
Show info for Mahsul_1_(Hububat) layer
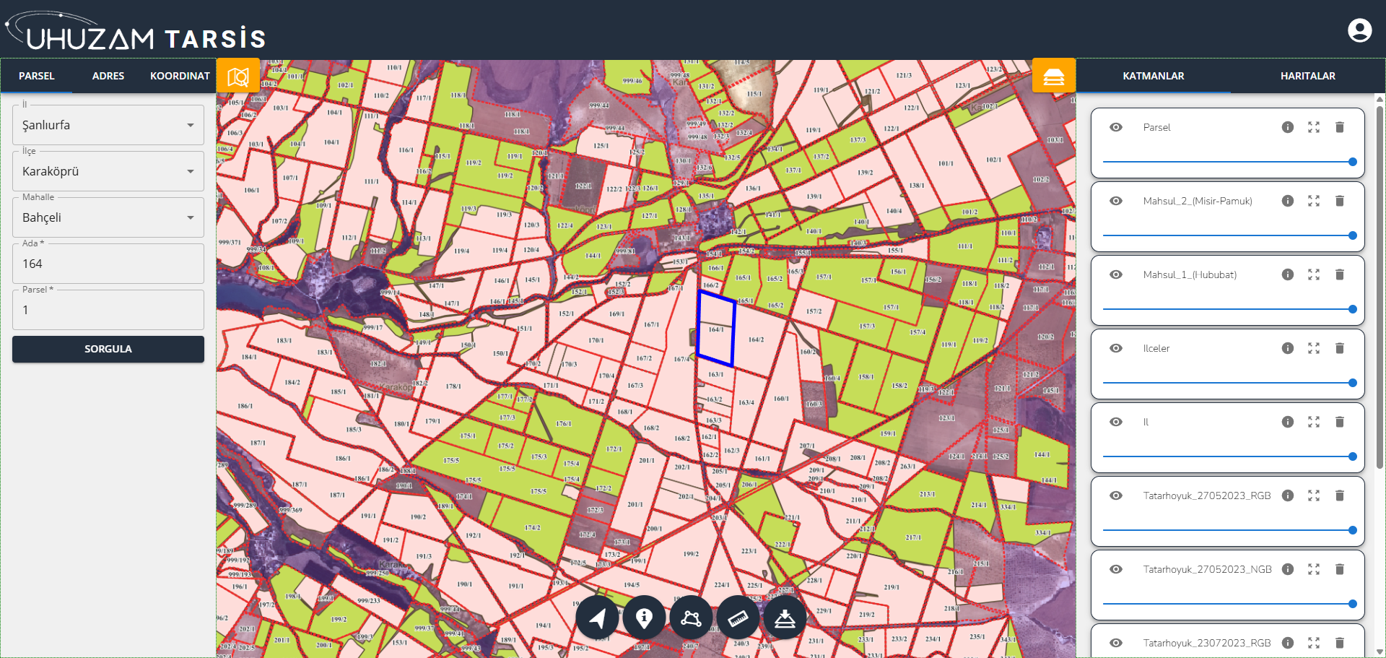1288,274
